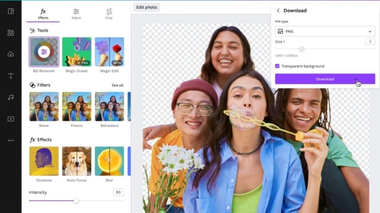Open the templates layout icon in sidebar
The height and width of the screenshot is (213, 380).
coord(11,11)
